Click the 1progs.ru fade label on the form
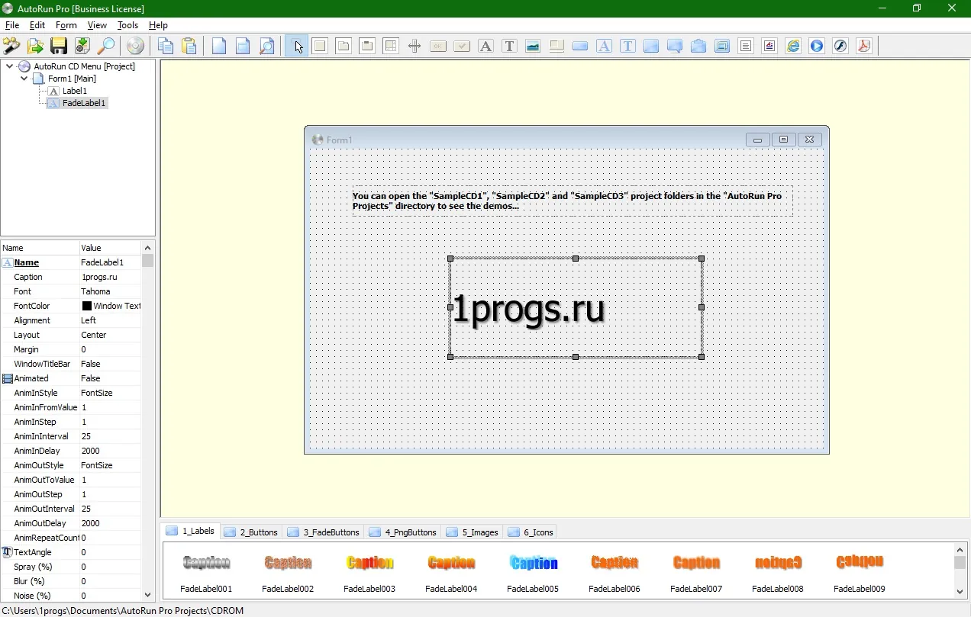The width and height of the screenshot is (971, 617). click(x=576, y=307)
